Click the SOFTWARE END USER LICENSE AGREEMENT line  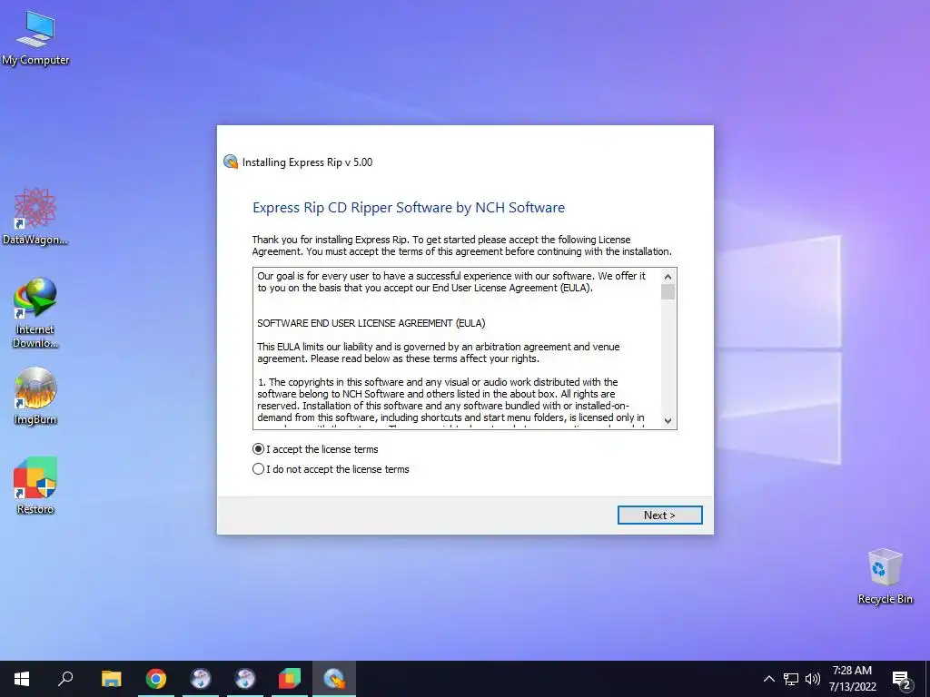(x=371, y=323)
